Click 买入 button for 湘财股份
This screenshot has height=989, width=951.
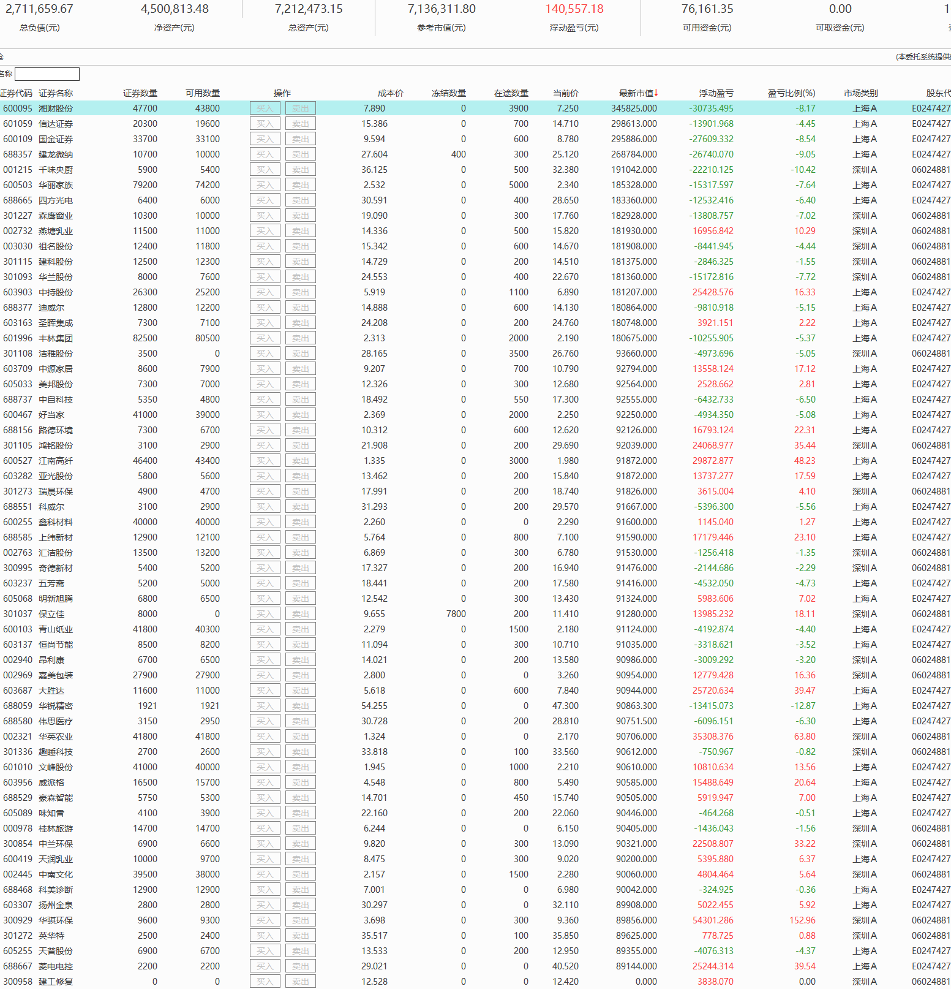[265, 108]
